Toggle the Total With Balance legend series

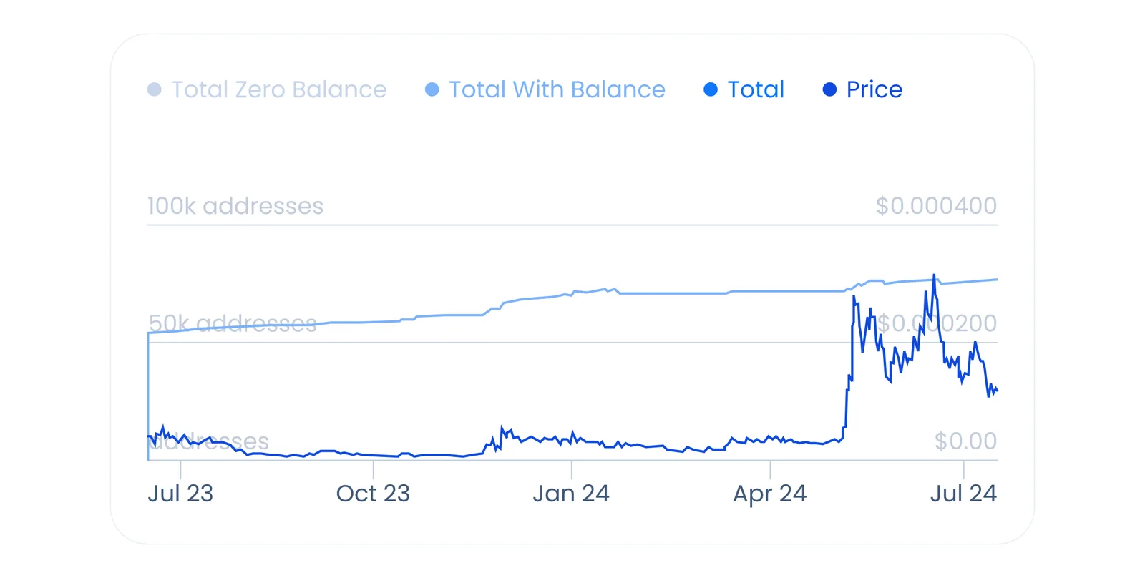[x=545, y=89]
